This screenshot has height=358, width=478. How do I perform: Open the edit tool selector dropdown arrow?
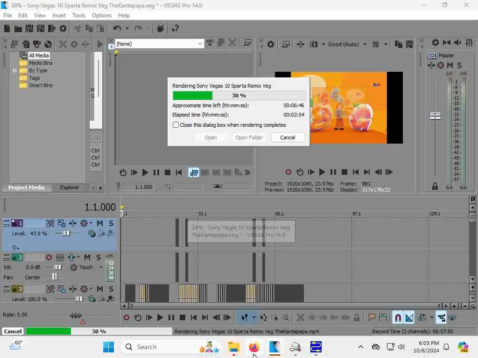(254, 318)
